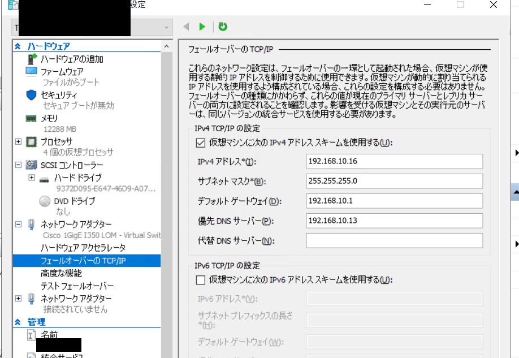Click the メモリ chip icon
Screen dimensions: 519x358
(x=31, y=118)
